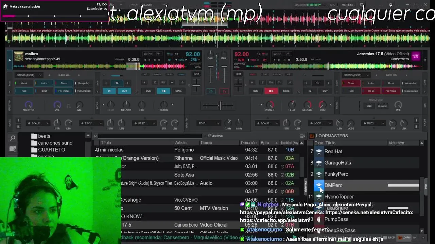Viewport: 435px width, 244px height.
Task: Click the browser search magnifier icon
Action: [13, 138]
